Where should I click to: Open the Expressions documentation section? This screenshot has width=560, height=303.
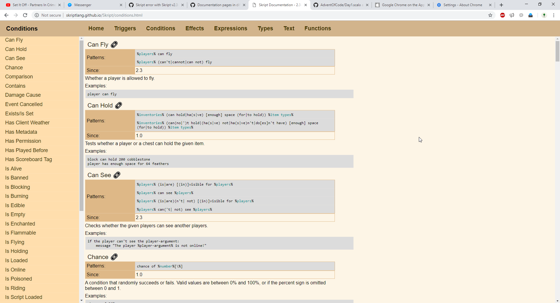(230, 28)
